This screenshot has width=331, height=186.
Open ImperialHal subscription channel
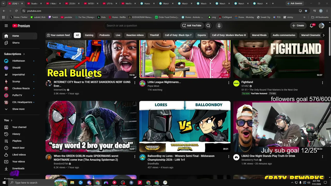(x=20, y=75)
